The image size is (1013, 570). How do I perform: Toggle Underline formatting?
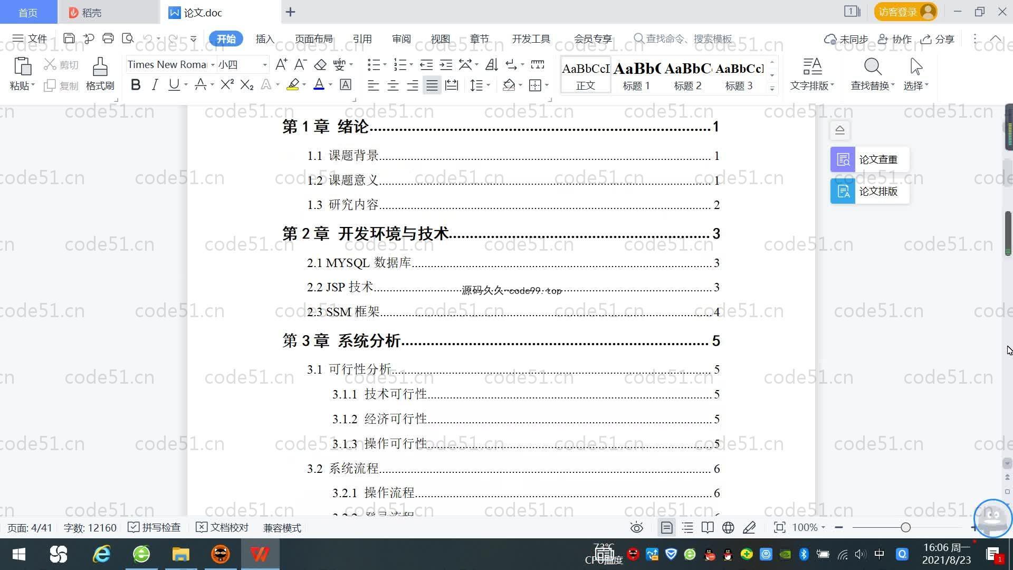pos(174,85)
